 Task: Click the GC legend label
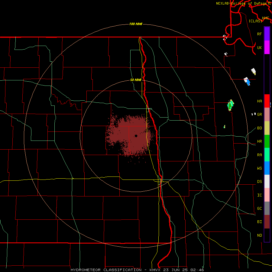[x=259, y=208]
